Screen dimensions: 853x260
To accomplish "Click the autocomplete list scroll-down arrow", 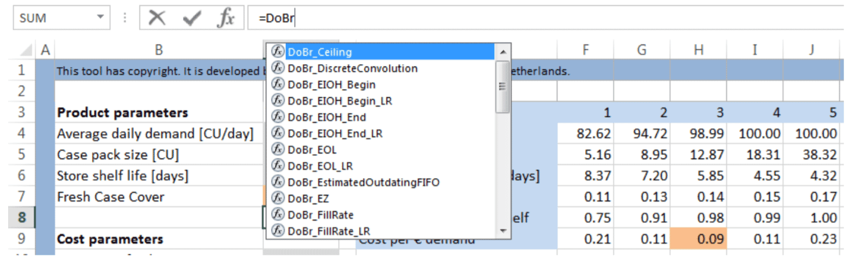I will point(502,231).
